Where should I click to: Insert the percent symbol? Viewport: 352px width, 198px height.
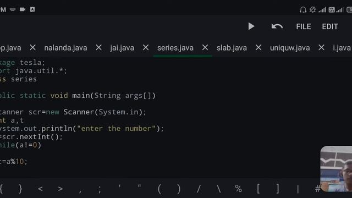click(238, 189)
